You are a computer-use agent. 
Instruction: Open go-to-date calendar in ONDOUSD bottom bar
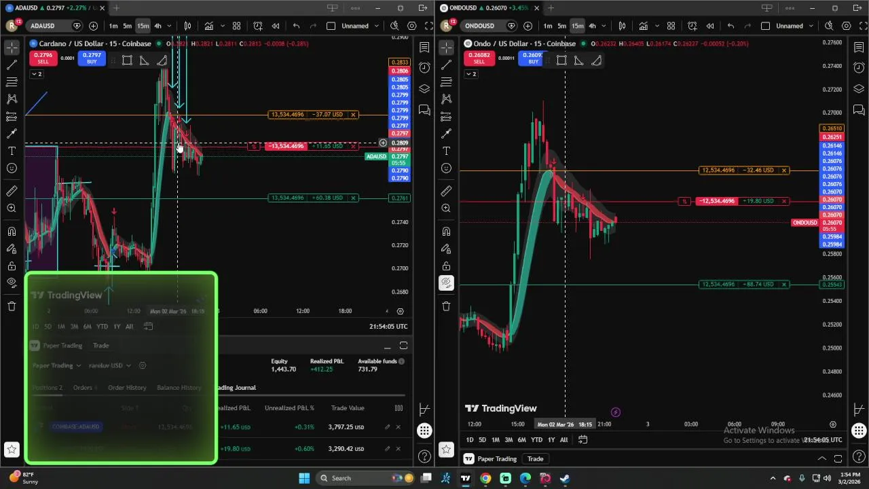click(x=583, y=439)
